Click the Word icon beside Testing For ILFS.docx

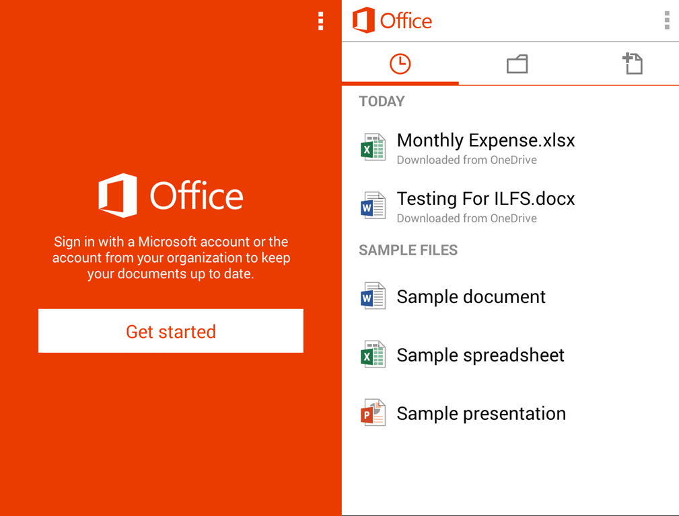pos(373,206)
